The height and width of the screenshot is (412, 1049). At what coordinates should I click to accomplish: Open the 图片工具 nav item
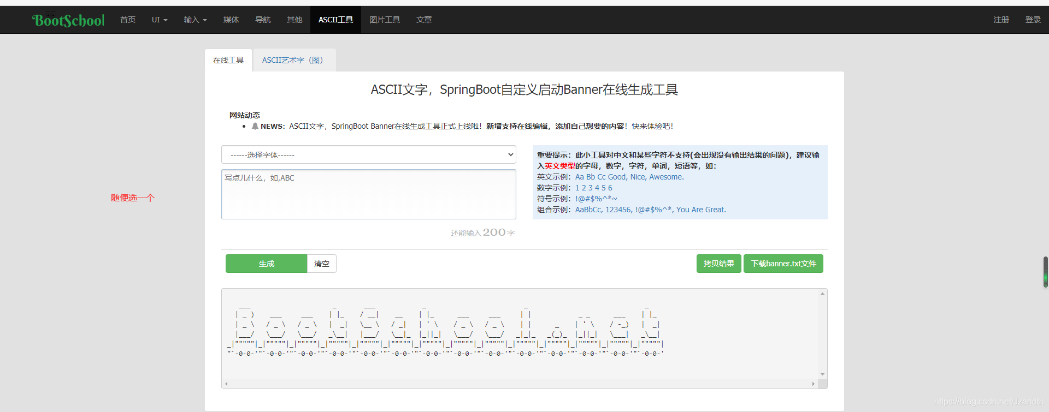click(385, 20)
